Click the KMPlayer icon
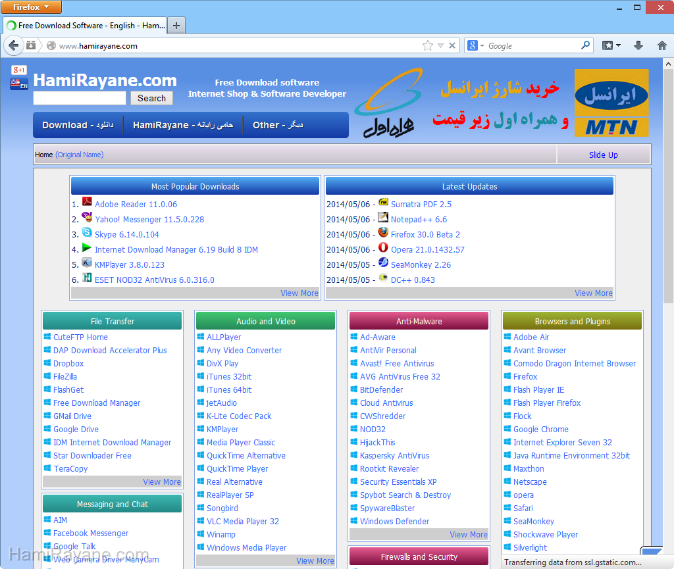674x569 pixels. [x=88, y=262]
